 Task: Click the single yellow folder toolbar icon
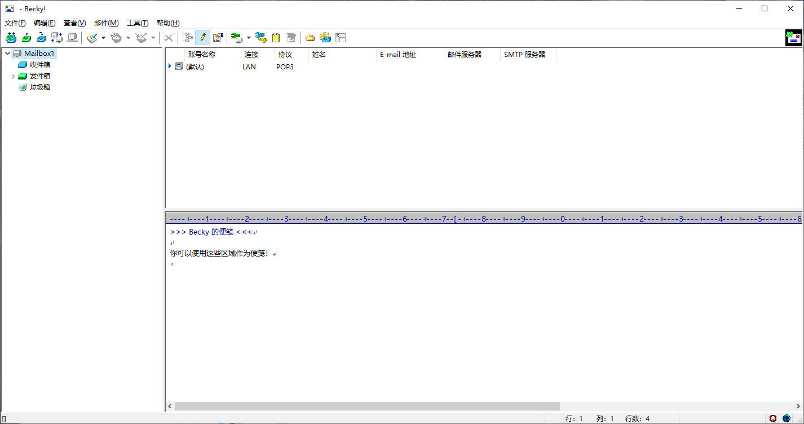point(310,38)
